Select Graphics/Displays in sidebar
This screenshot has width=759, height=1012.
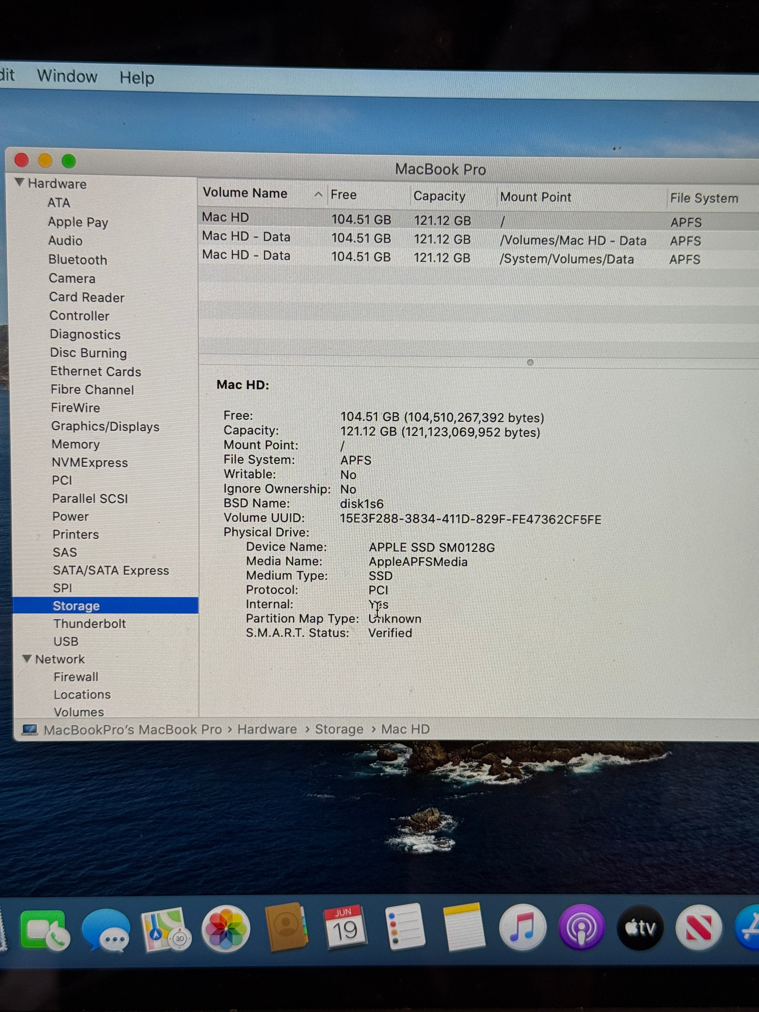click(x=105, y=426)
